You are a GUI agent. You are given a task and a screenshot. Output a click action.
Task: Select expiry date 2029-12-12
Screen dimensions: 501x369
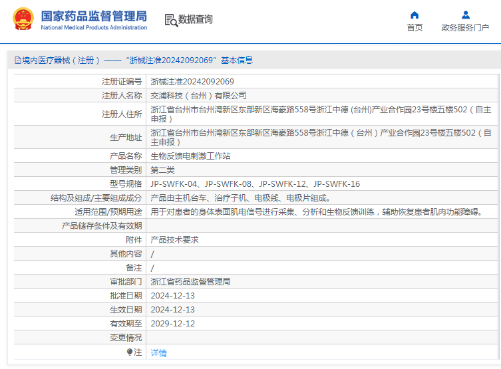(172, 324)
